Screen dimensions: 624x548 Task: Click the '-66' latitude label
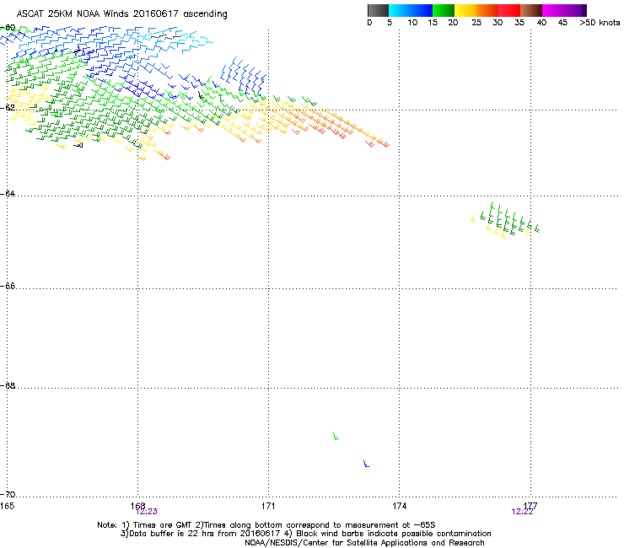pyautogui.click(x=8, y=286)
